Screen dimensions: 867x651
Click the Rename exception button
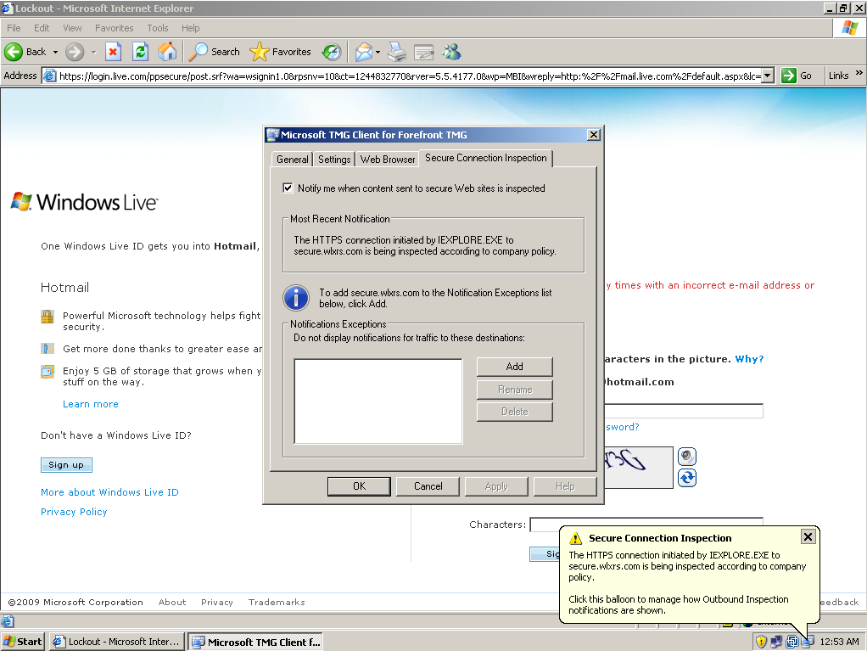[x=515, y=390]
